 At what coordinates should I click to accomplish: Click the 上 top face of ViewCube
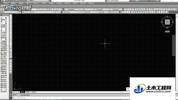pyautogui.click(x=167, y=22)
